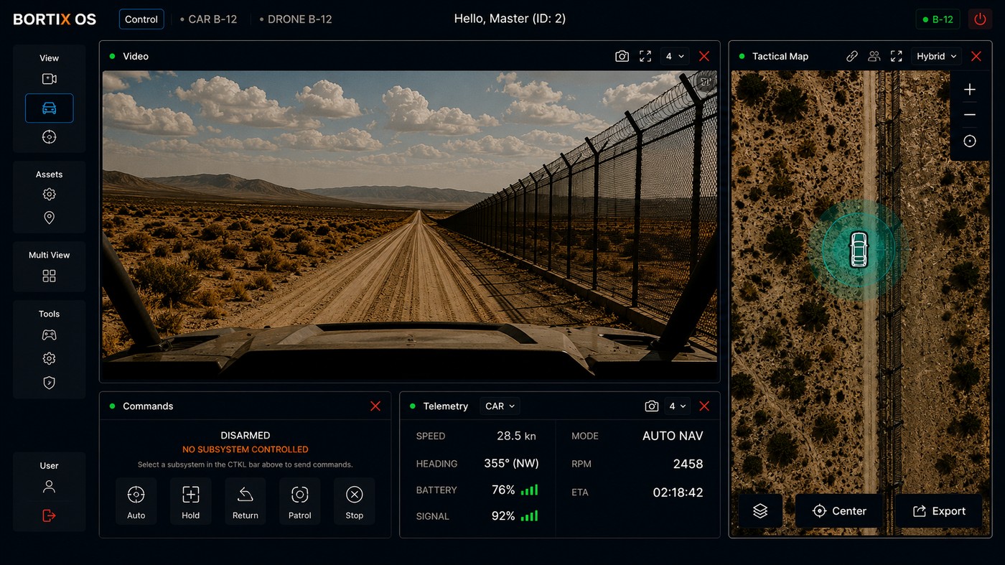Close the Telemetry panel
This screenshot has width=1005, height=565.
coord(704,406)
